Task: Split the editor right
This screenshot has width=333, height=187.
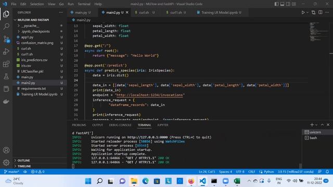Action: click(x=321, y=12)
